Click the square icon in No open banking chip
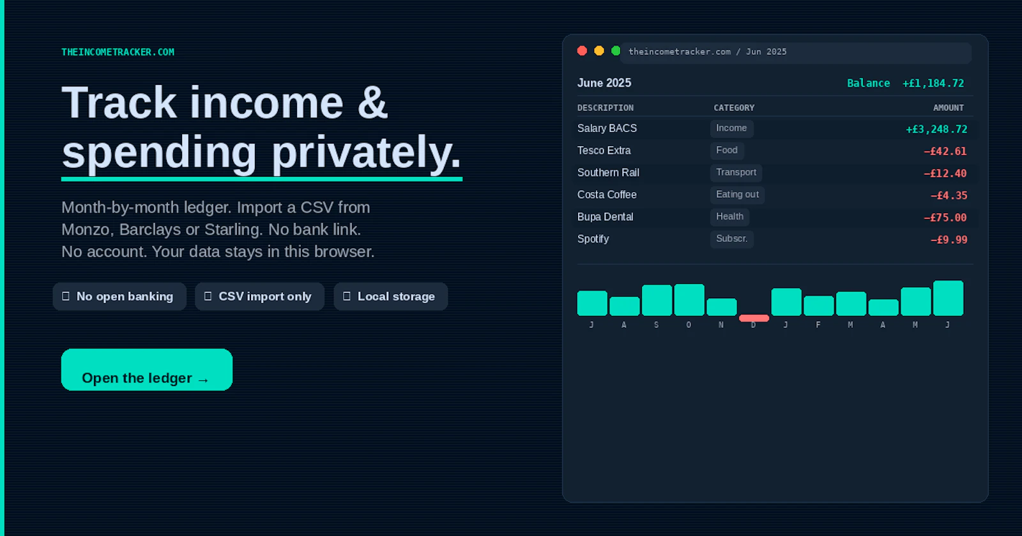This screenshot has width=1022, height=536. click(66, 296)
